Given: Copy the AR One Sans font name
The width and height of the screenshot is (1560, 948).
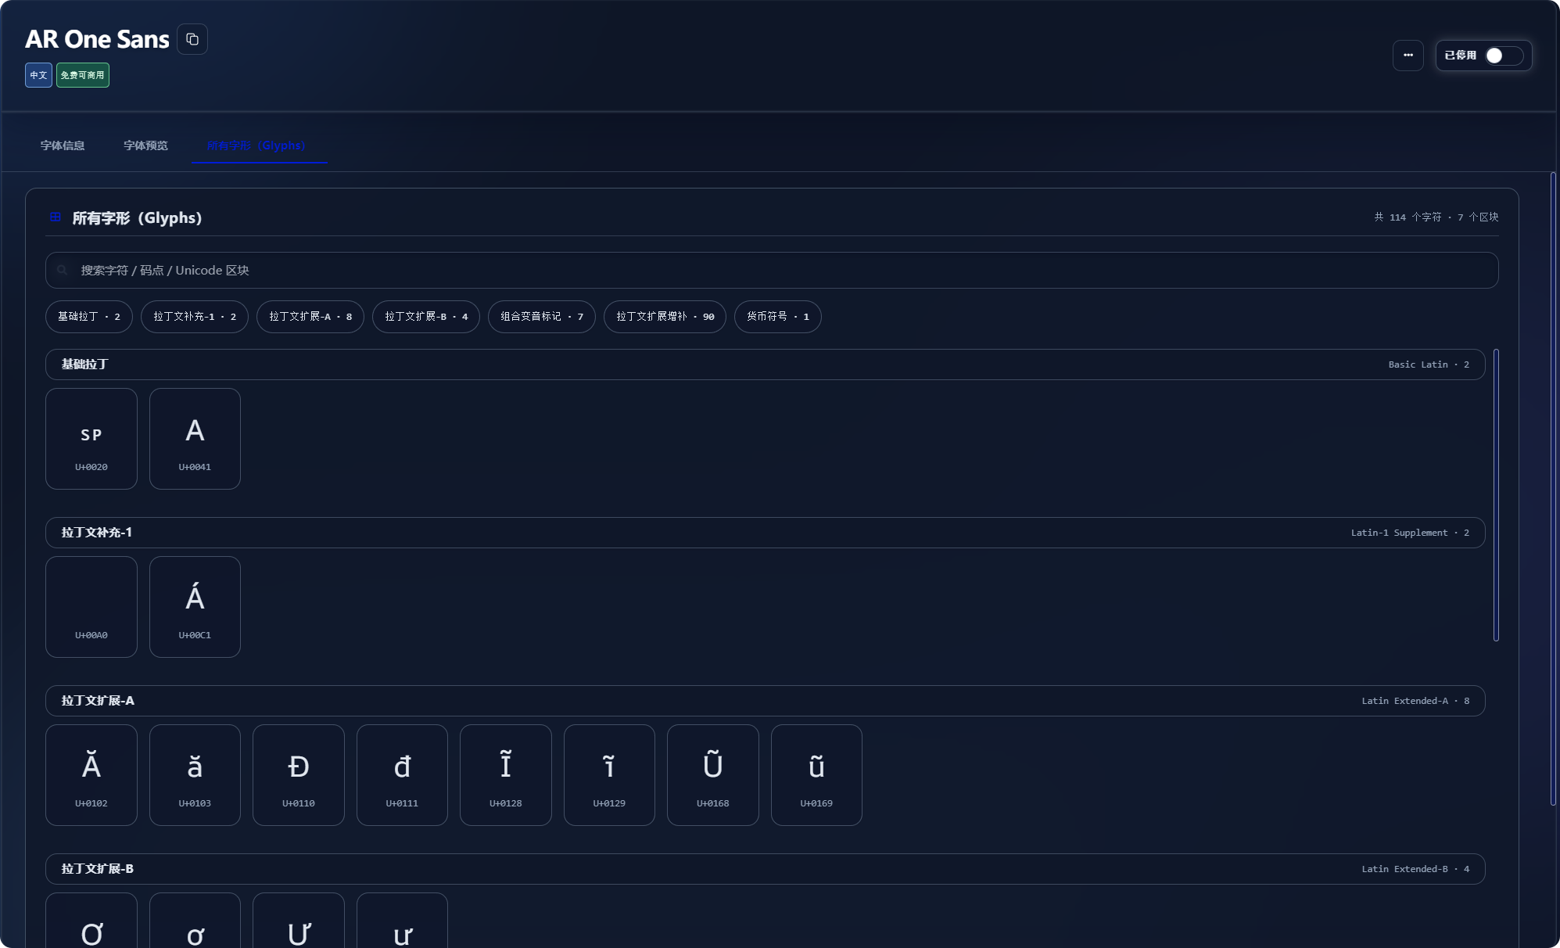Looking at the screenshot, I should 192,39.
